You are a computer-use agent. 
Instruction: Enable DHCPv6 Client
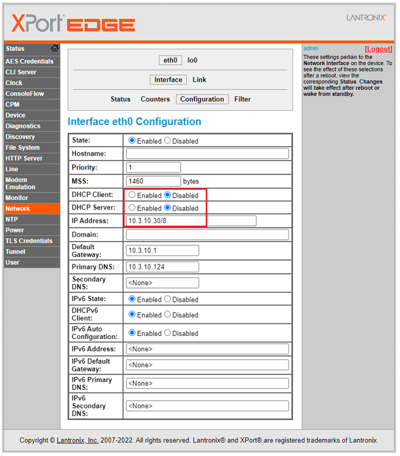[132, 314]
